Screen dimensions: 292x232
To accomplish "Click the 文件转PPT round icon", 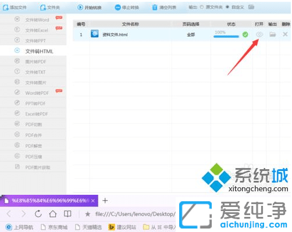I will 17,40.
